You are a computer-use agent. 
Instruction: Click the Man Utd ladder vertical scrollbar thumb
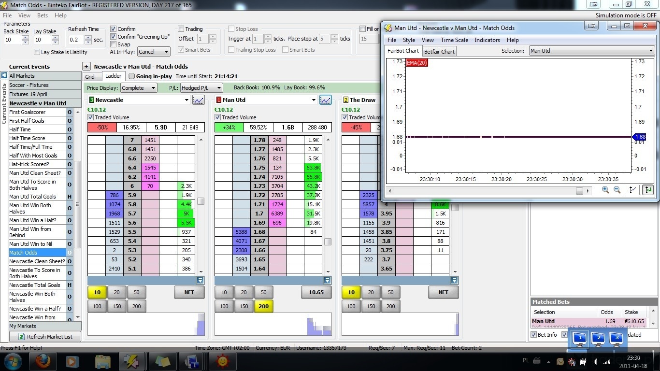coord(328,242)
